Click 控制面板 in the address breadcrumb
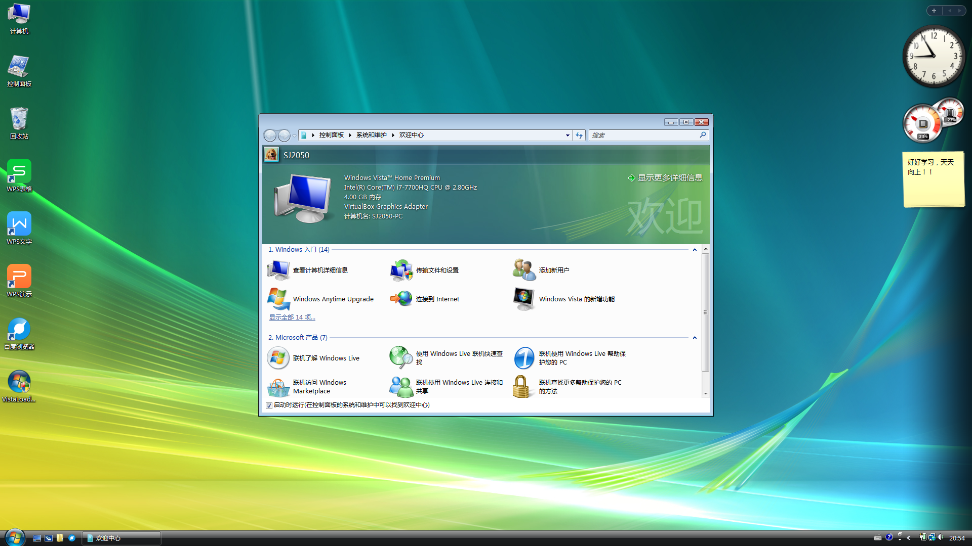 (332, 135)
